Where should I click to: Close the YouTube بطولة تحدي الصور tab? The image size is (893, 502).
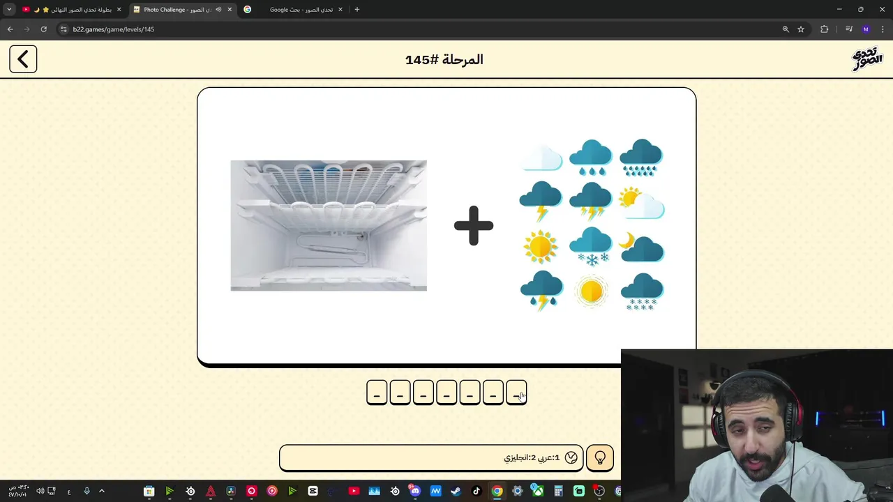pyautogui.click(x=119, y=10)
